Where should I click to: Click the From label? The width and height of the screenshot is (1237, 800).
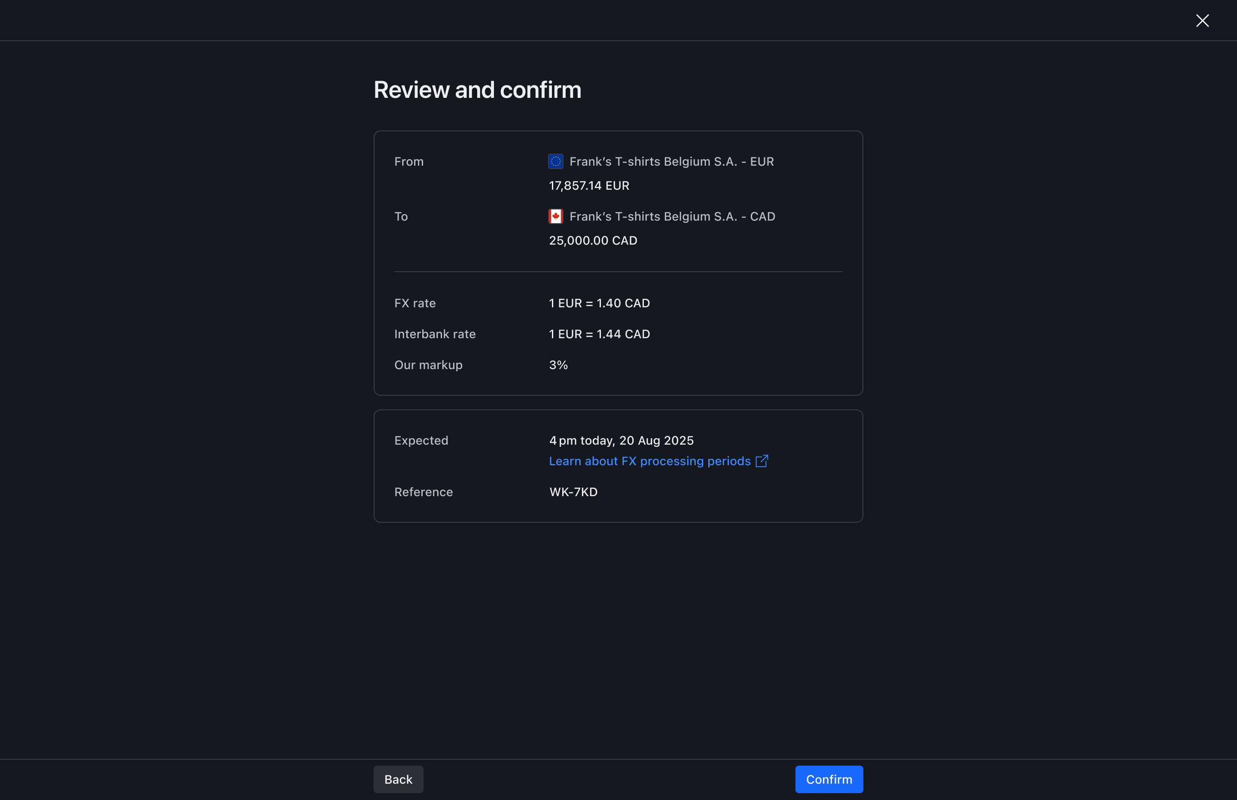[x=408, y=161]
